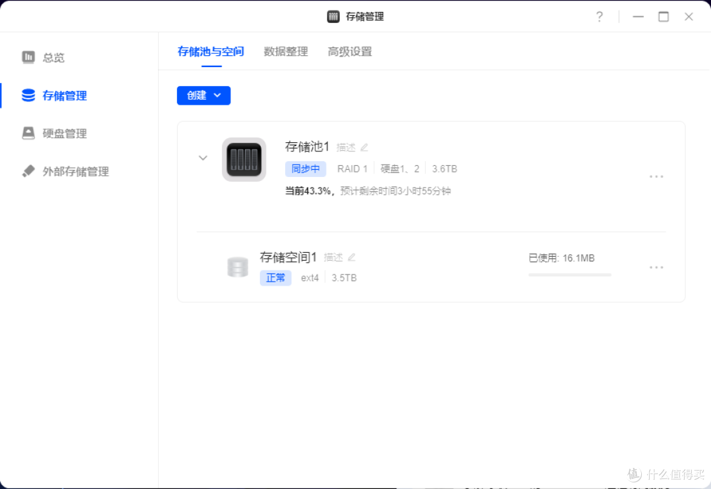Screen dimensions: 711x489
Task: Click the 存储管理 title bar app icon
Action: pyautogui.click(x=333, y=16)
